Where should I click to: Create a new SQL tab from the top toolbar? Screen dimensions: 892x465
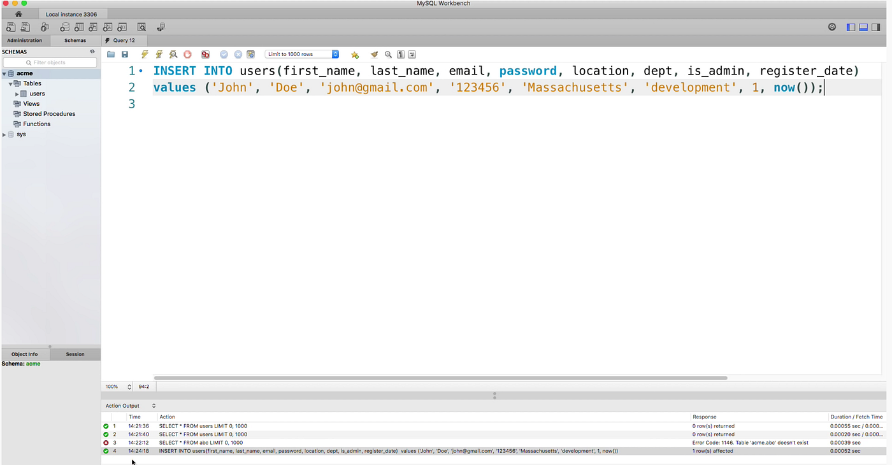click(10, 27)
